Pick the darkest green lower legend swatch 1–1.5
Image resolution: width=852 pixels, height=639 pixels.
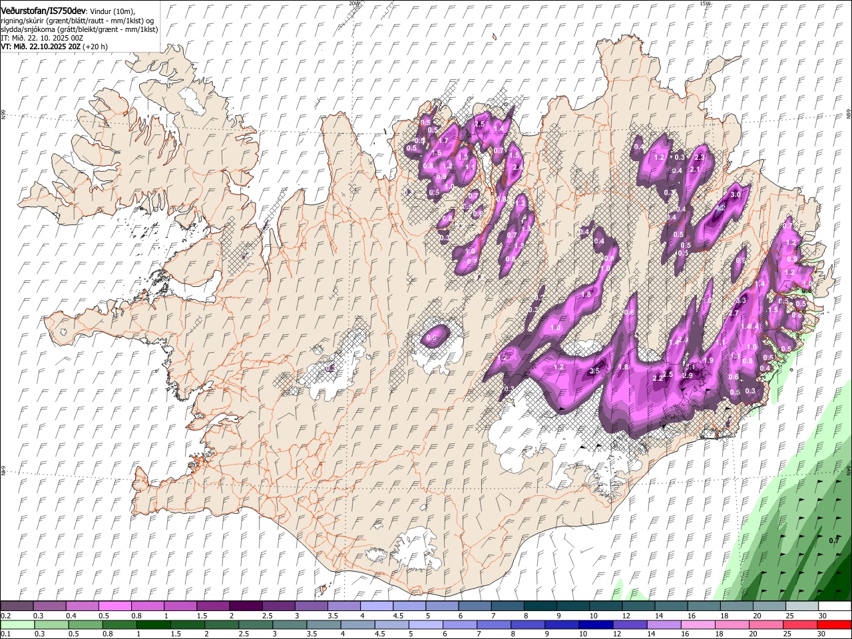click(153, 625)
